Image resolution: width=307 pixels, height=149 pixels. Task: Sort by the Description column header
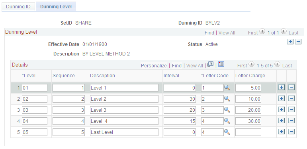pos(102,76)
